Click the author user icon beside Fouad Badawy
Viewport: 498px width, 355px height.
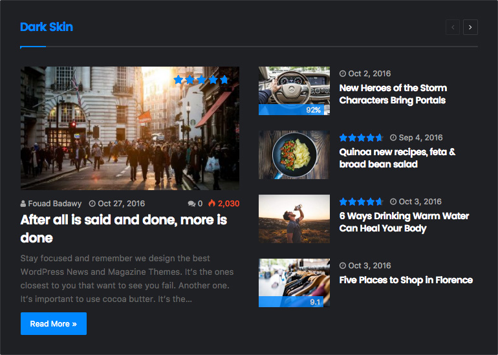[x=23, y=204]
